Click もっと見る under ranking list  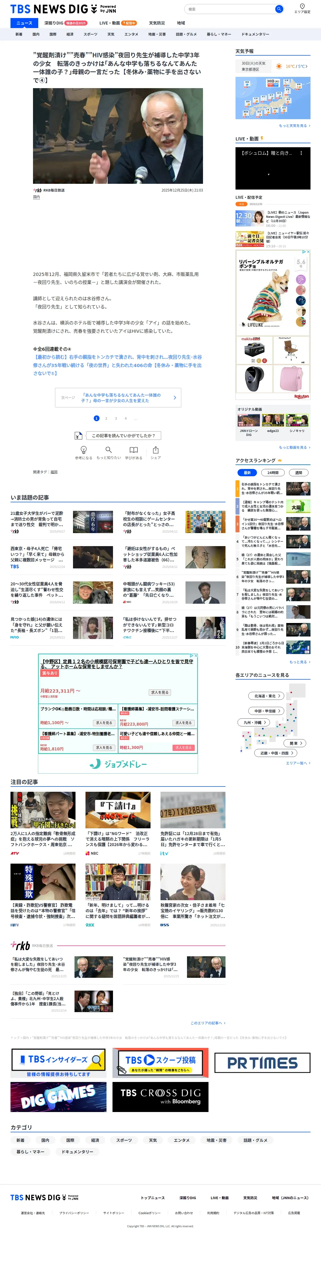(x=299, y=662)
